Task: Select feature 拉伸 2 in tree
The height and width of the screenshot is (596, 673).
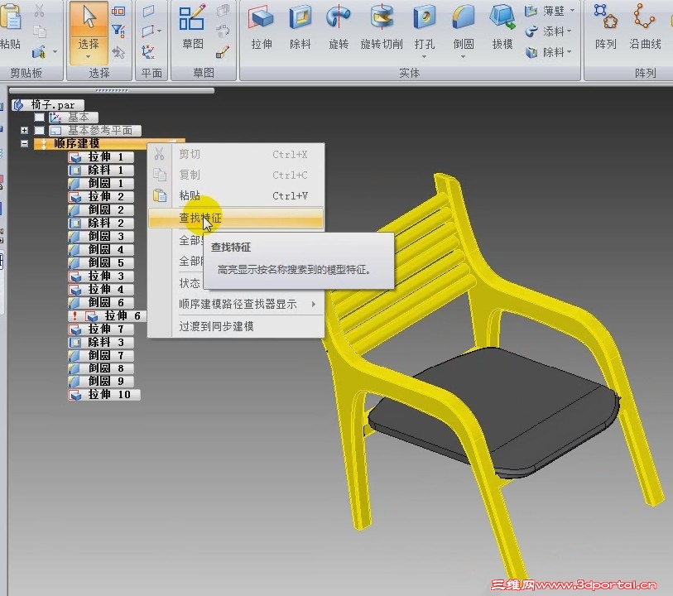Action: coord(101,196)
